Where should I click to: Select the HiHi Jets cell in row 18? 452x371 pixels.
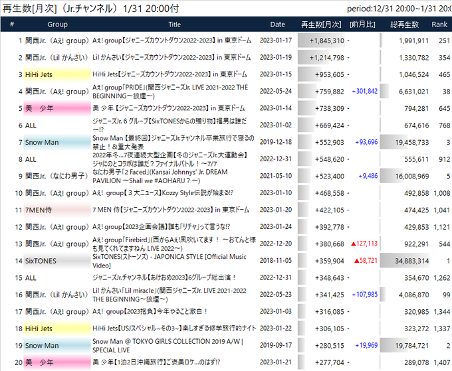(57, 329)
